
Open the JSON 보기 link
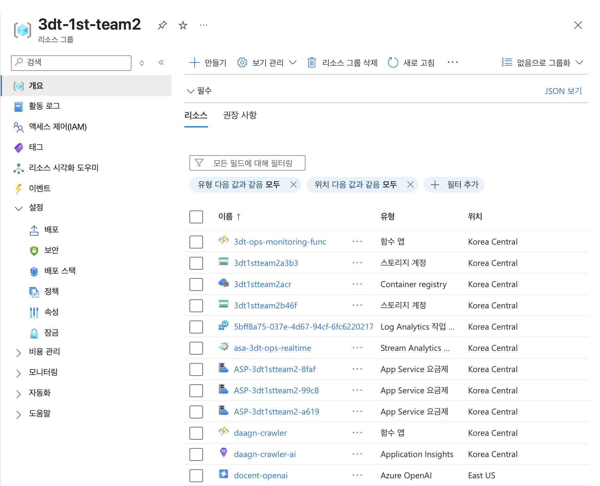(563, 91)
